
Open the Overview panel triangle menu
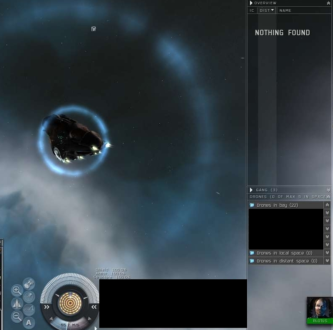click(251, 3)
